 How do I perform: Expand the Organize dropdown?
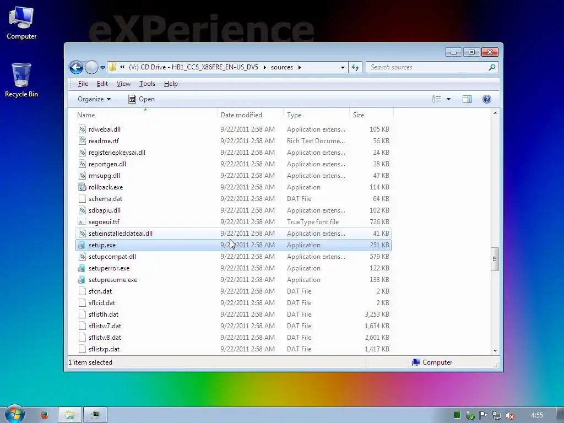(x=94, y=99)
